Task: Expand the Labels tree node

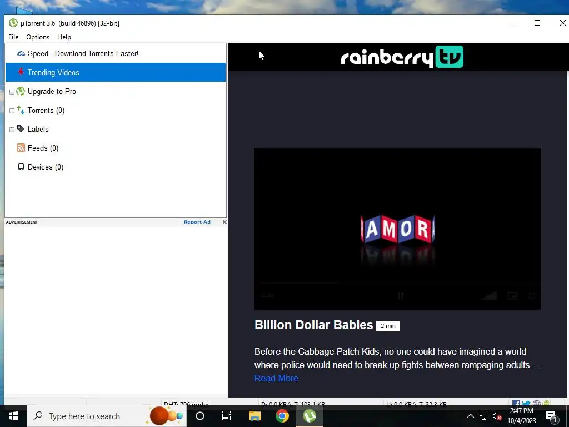Action: point(12,130)
